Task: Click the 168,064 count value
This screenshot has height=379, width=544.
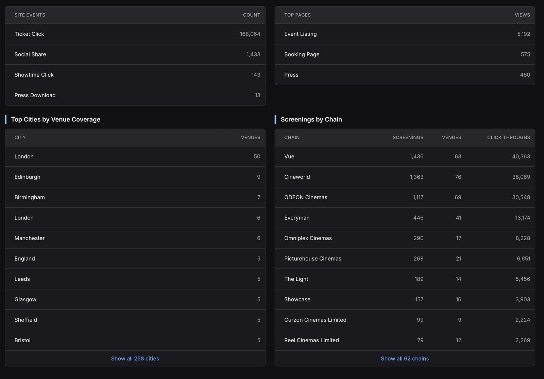Action: [250, 34]
